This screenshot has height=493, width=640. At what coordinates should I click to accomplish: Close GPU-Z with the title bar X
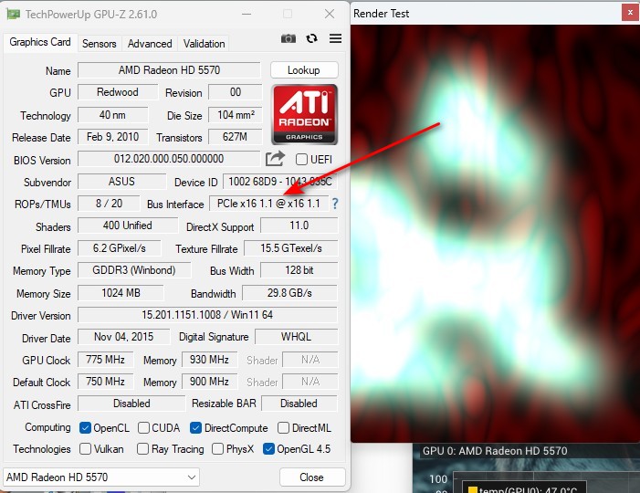[330, 14]
